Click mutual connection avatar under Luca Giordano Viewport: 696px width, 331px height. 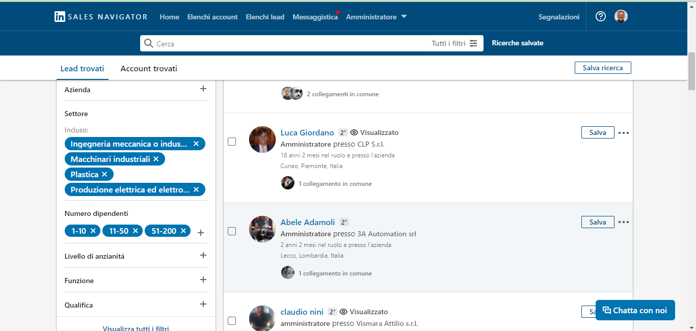click(x=288, y=183)
